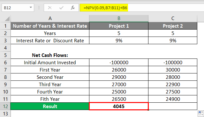Click the fill handle of cell B12
This screenshot has width=204, height=117.
click(148, 110)
